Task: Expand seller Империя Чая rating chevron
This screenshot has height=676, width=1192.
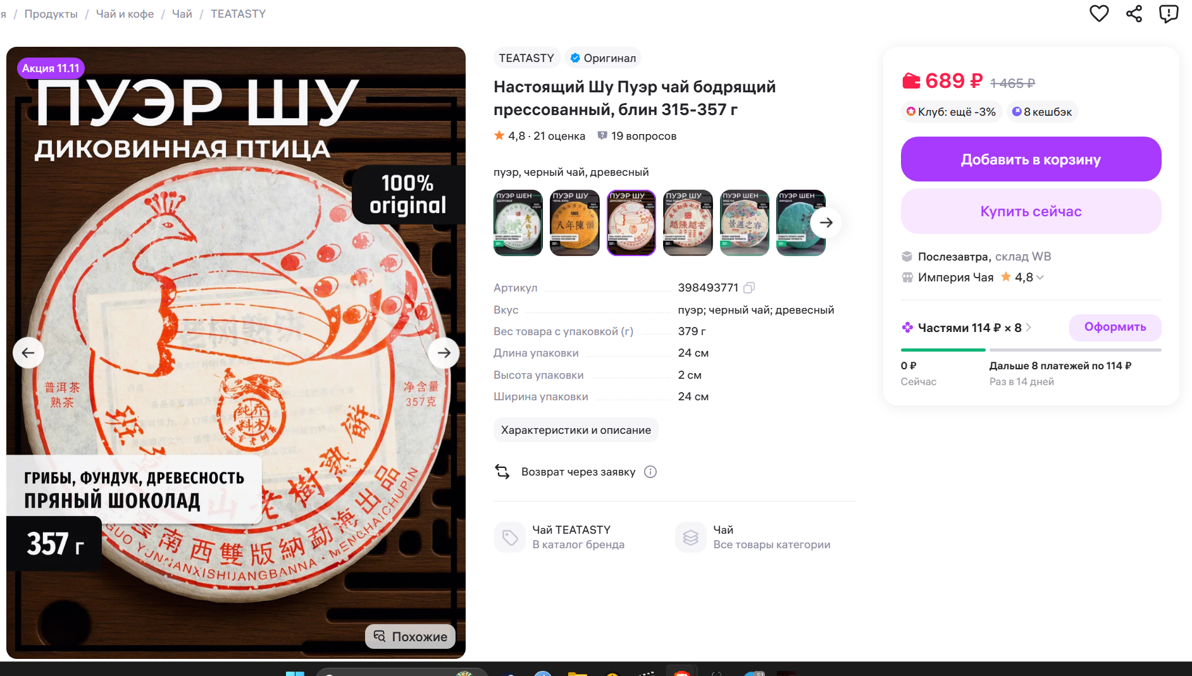Action: click(1040, 278)
